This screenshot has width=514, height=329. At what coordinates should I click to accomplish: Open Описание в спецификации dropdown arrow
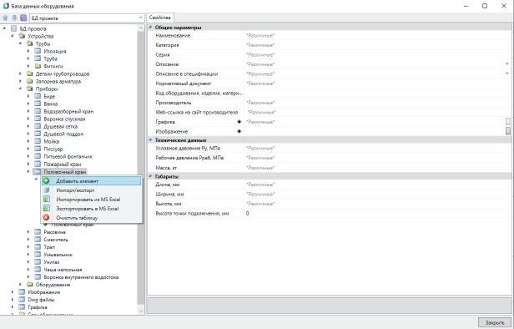[507, 73]
